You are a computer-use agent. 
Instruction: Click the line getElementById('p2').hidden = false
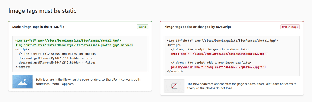(57, 63)
